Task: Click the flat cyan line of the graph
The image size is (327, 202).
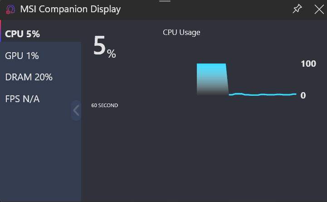Action: click(x=263, y=94)
